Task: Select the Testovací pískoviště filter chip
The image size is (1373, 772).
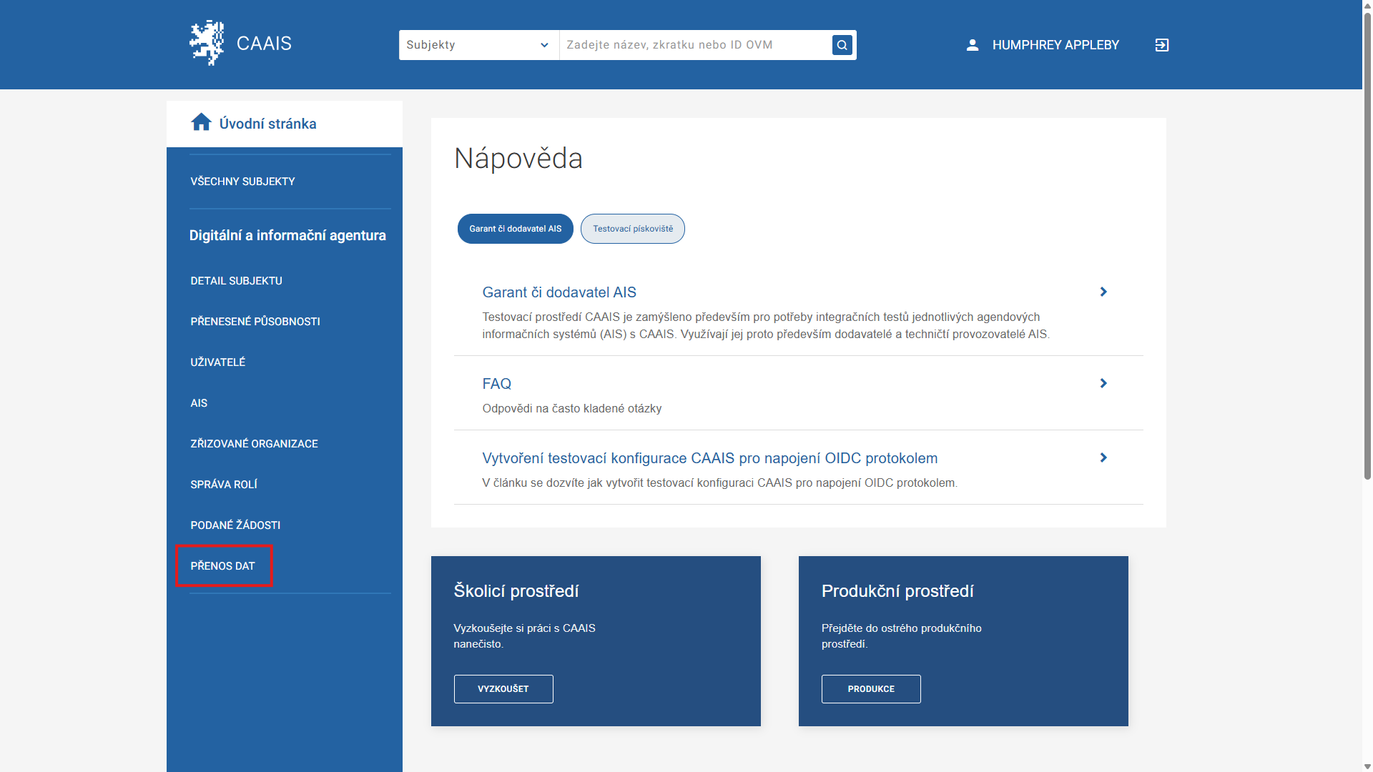Action: tap(632, 229)
